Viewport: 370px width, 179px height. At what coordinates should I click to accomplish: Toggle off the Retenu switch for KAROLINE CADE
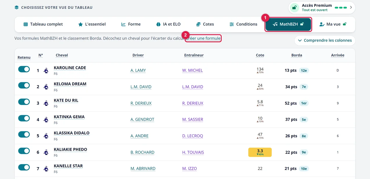click(x=24, y=69)
